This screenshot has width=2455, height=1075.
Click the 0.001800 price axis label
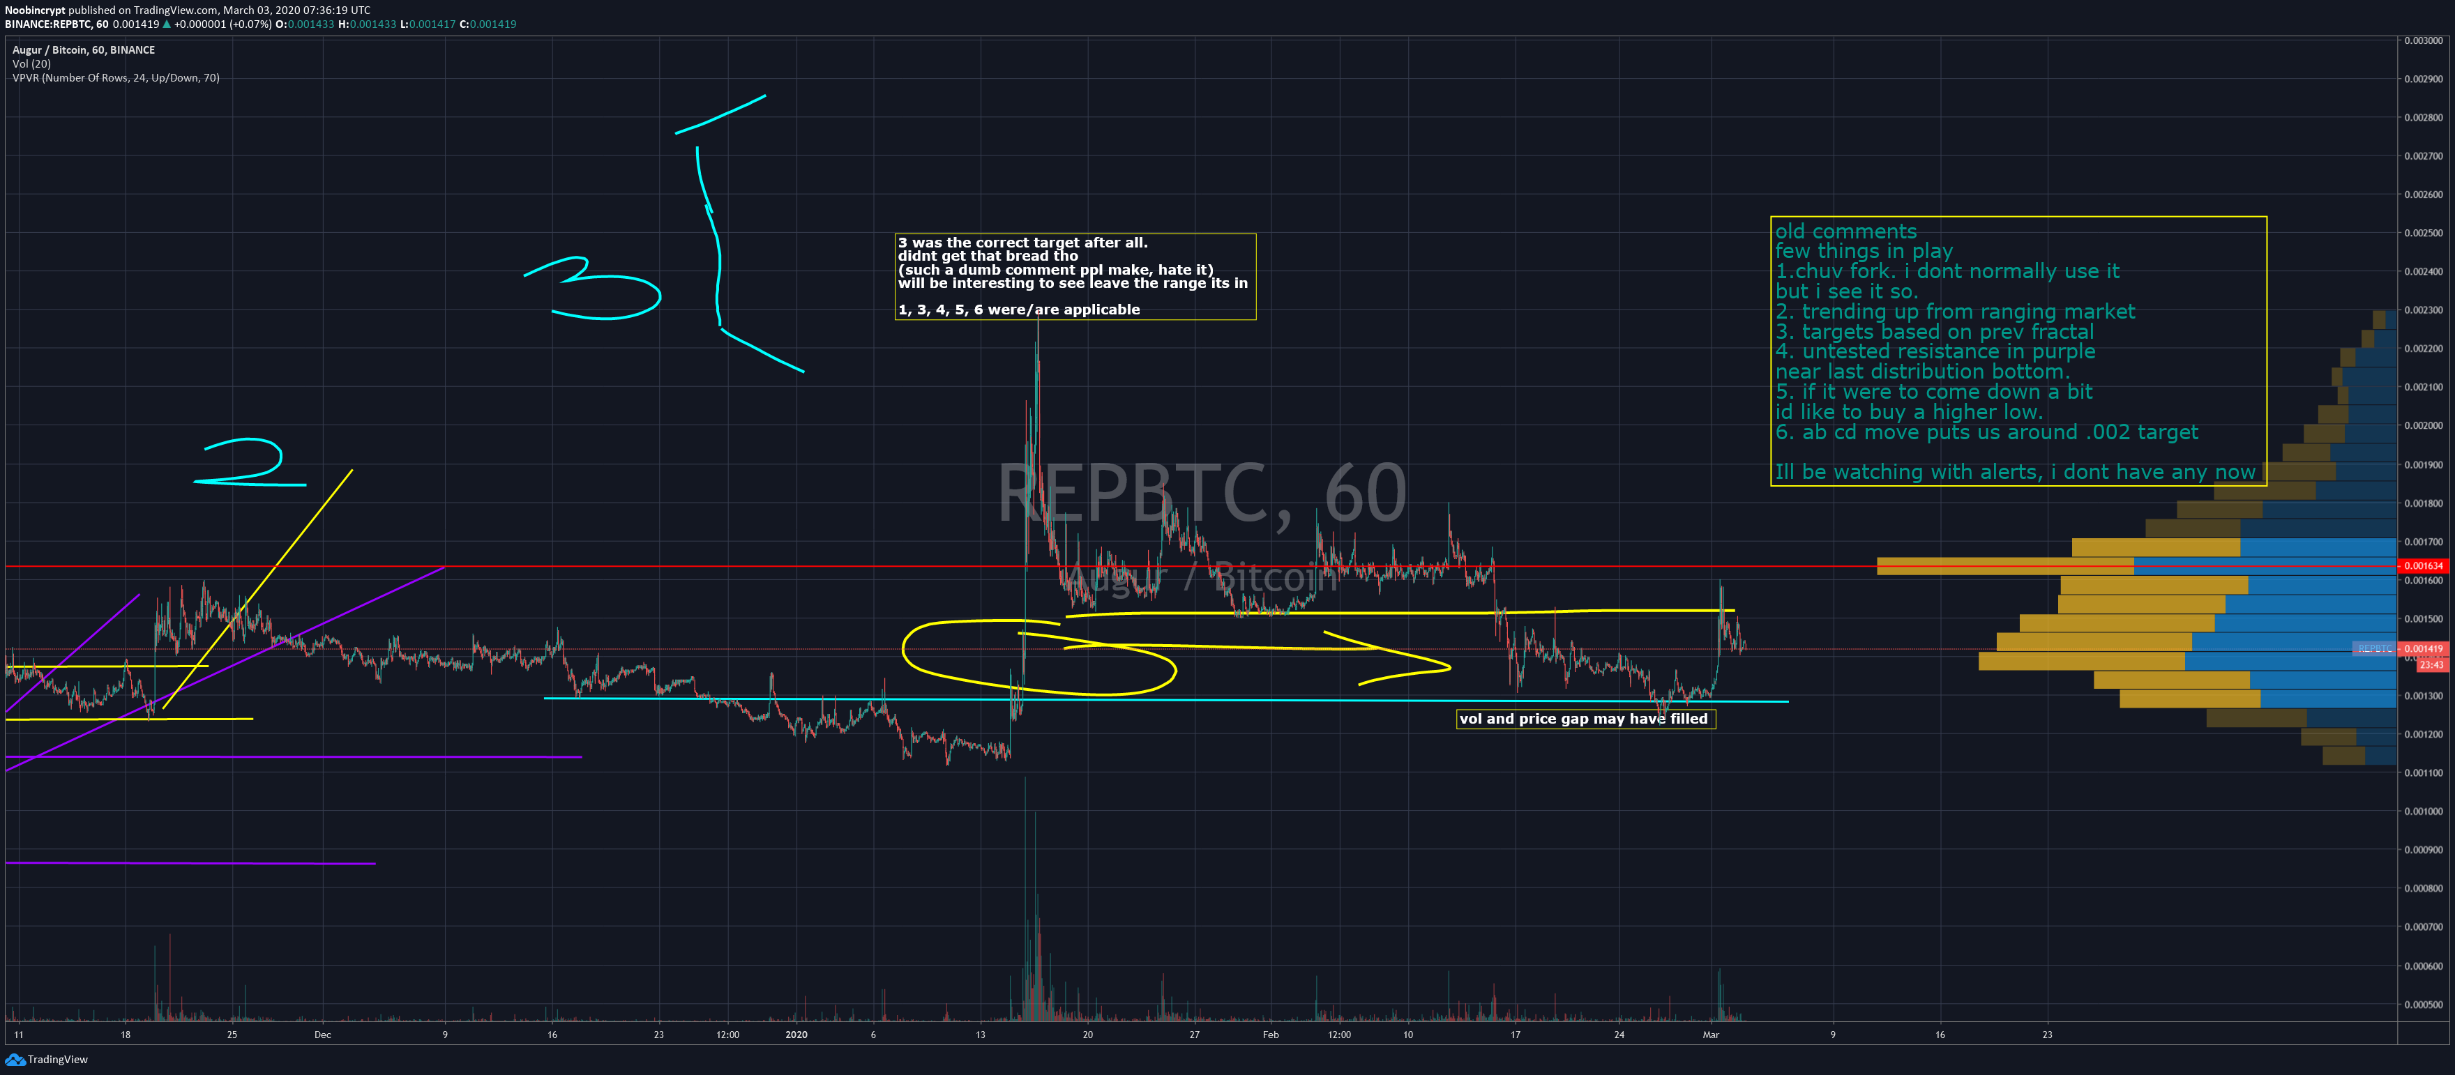coord(2424,503)
